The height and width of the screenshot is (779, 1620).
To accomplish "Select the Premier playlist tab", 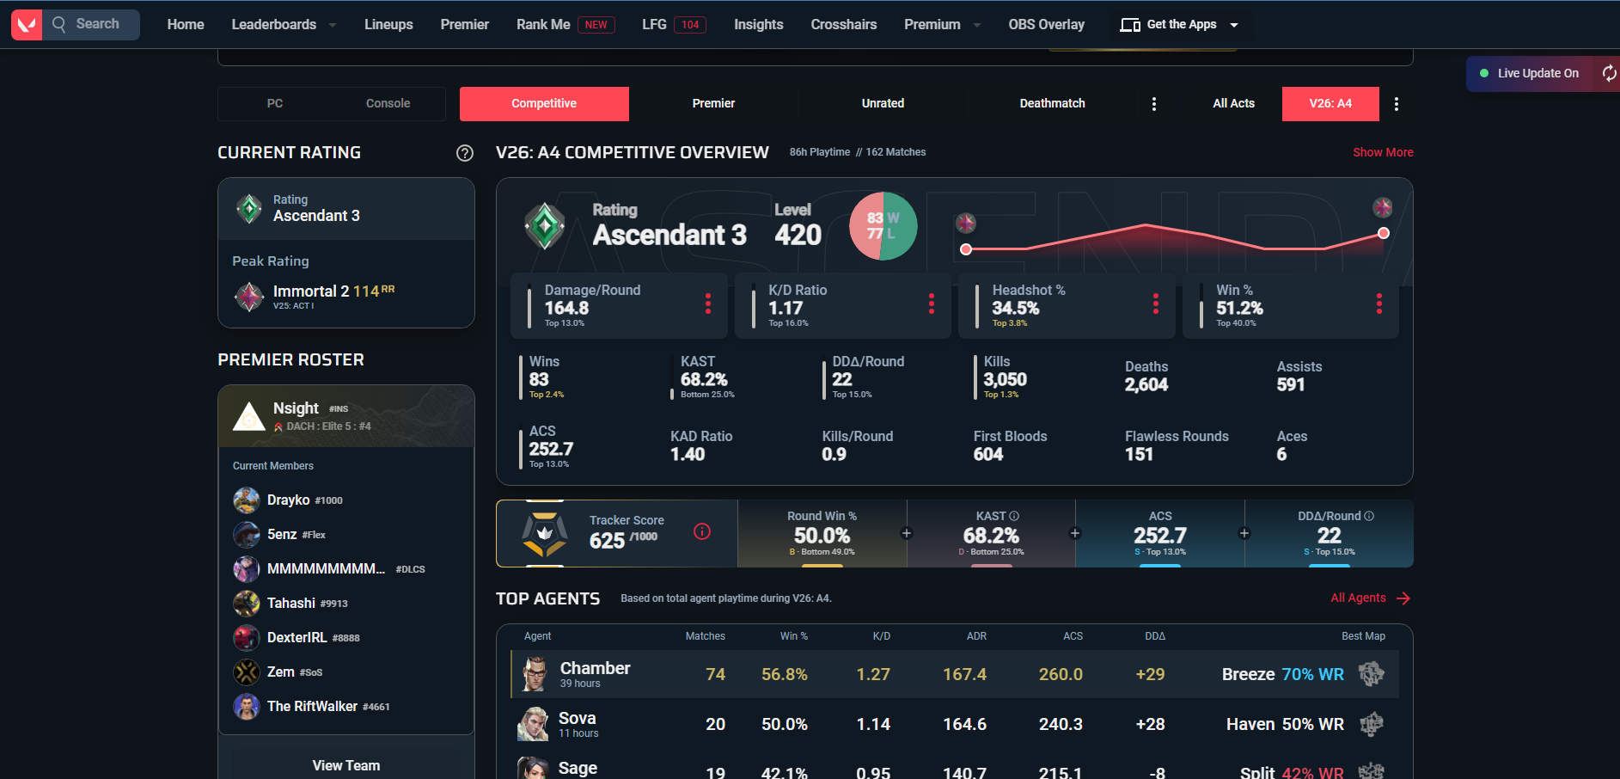I will coord(713,104).
